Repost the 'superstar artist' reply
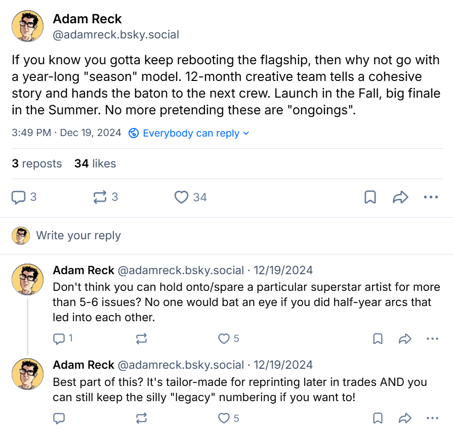 click(x=142, y=339)
